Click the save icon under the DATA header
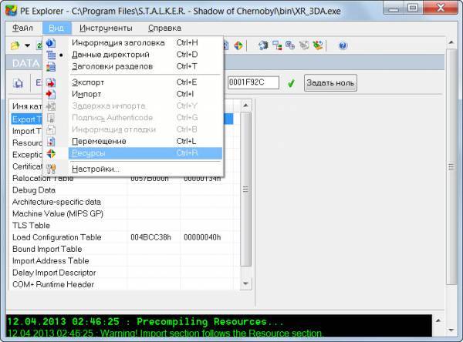Screen dimensions: 463x342 tap(18, 83)
